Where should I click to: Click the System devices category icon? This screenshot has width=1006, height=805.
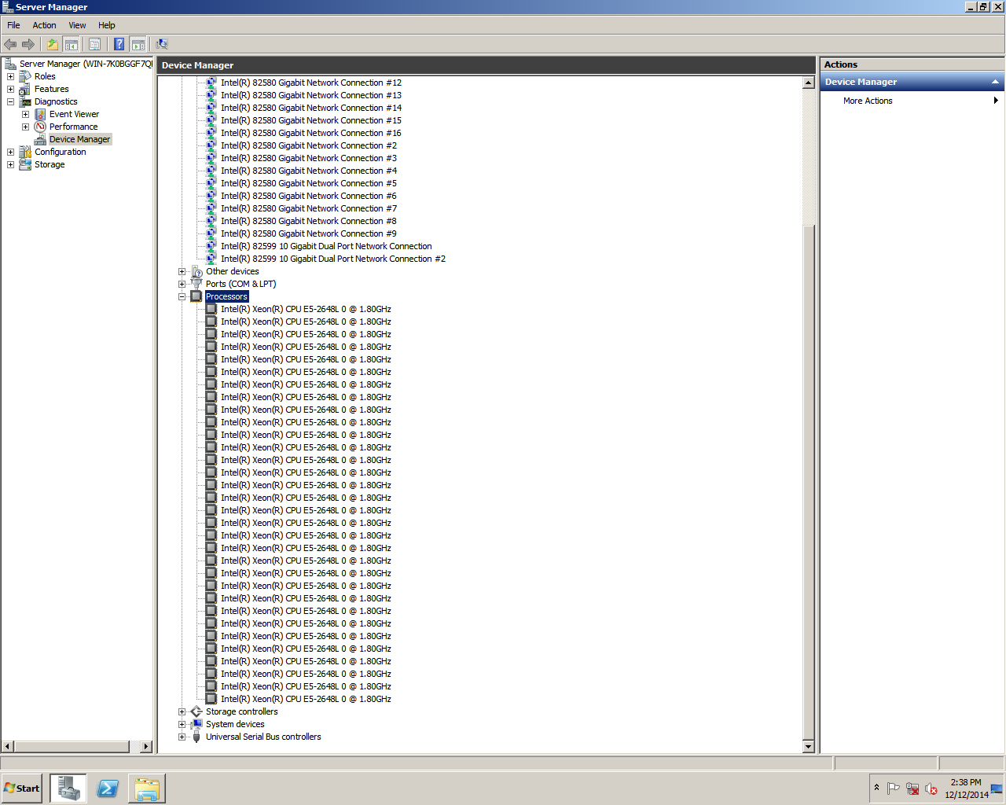196,724
